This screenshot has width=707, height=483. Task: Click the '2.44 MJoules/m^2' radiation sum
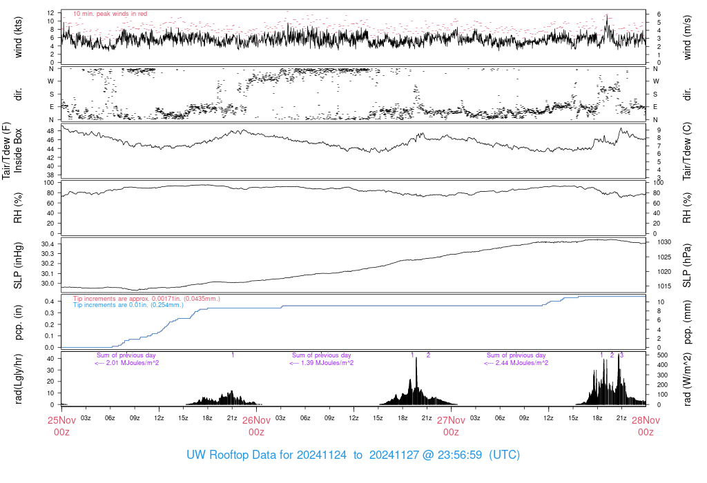[522, 363]
